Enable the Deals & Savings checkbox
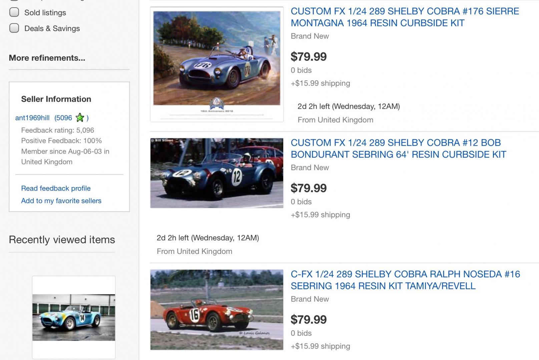Screen dimensions: 539x360 14,28
